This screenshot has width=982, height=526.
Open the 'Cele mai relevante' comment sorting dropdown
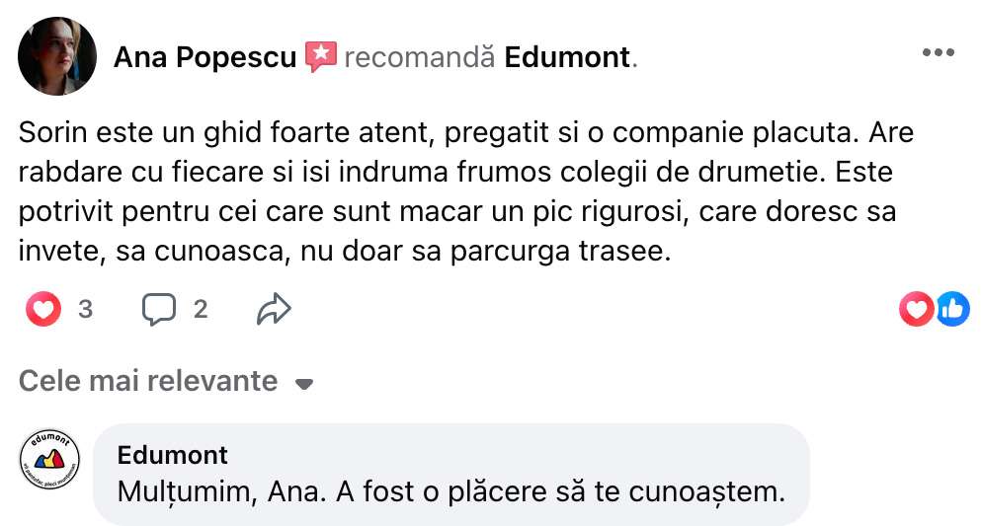[148, 381]
